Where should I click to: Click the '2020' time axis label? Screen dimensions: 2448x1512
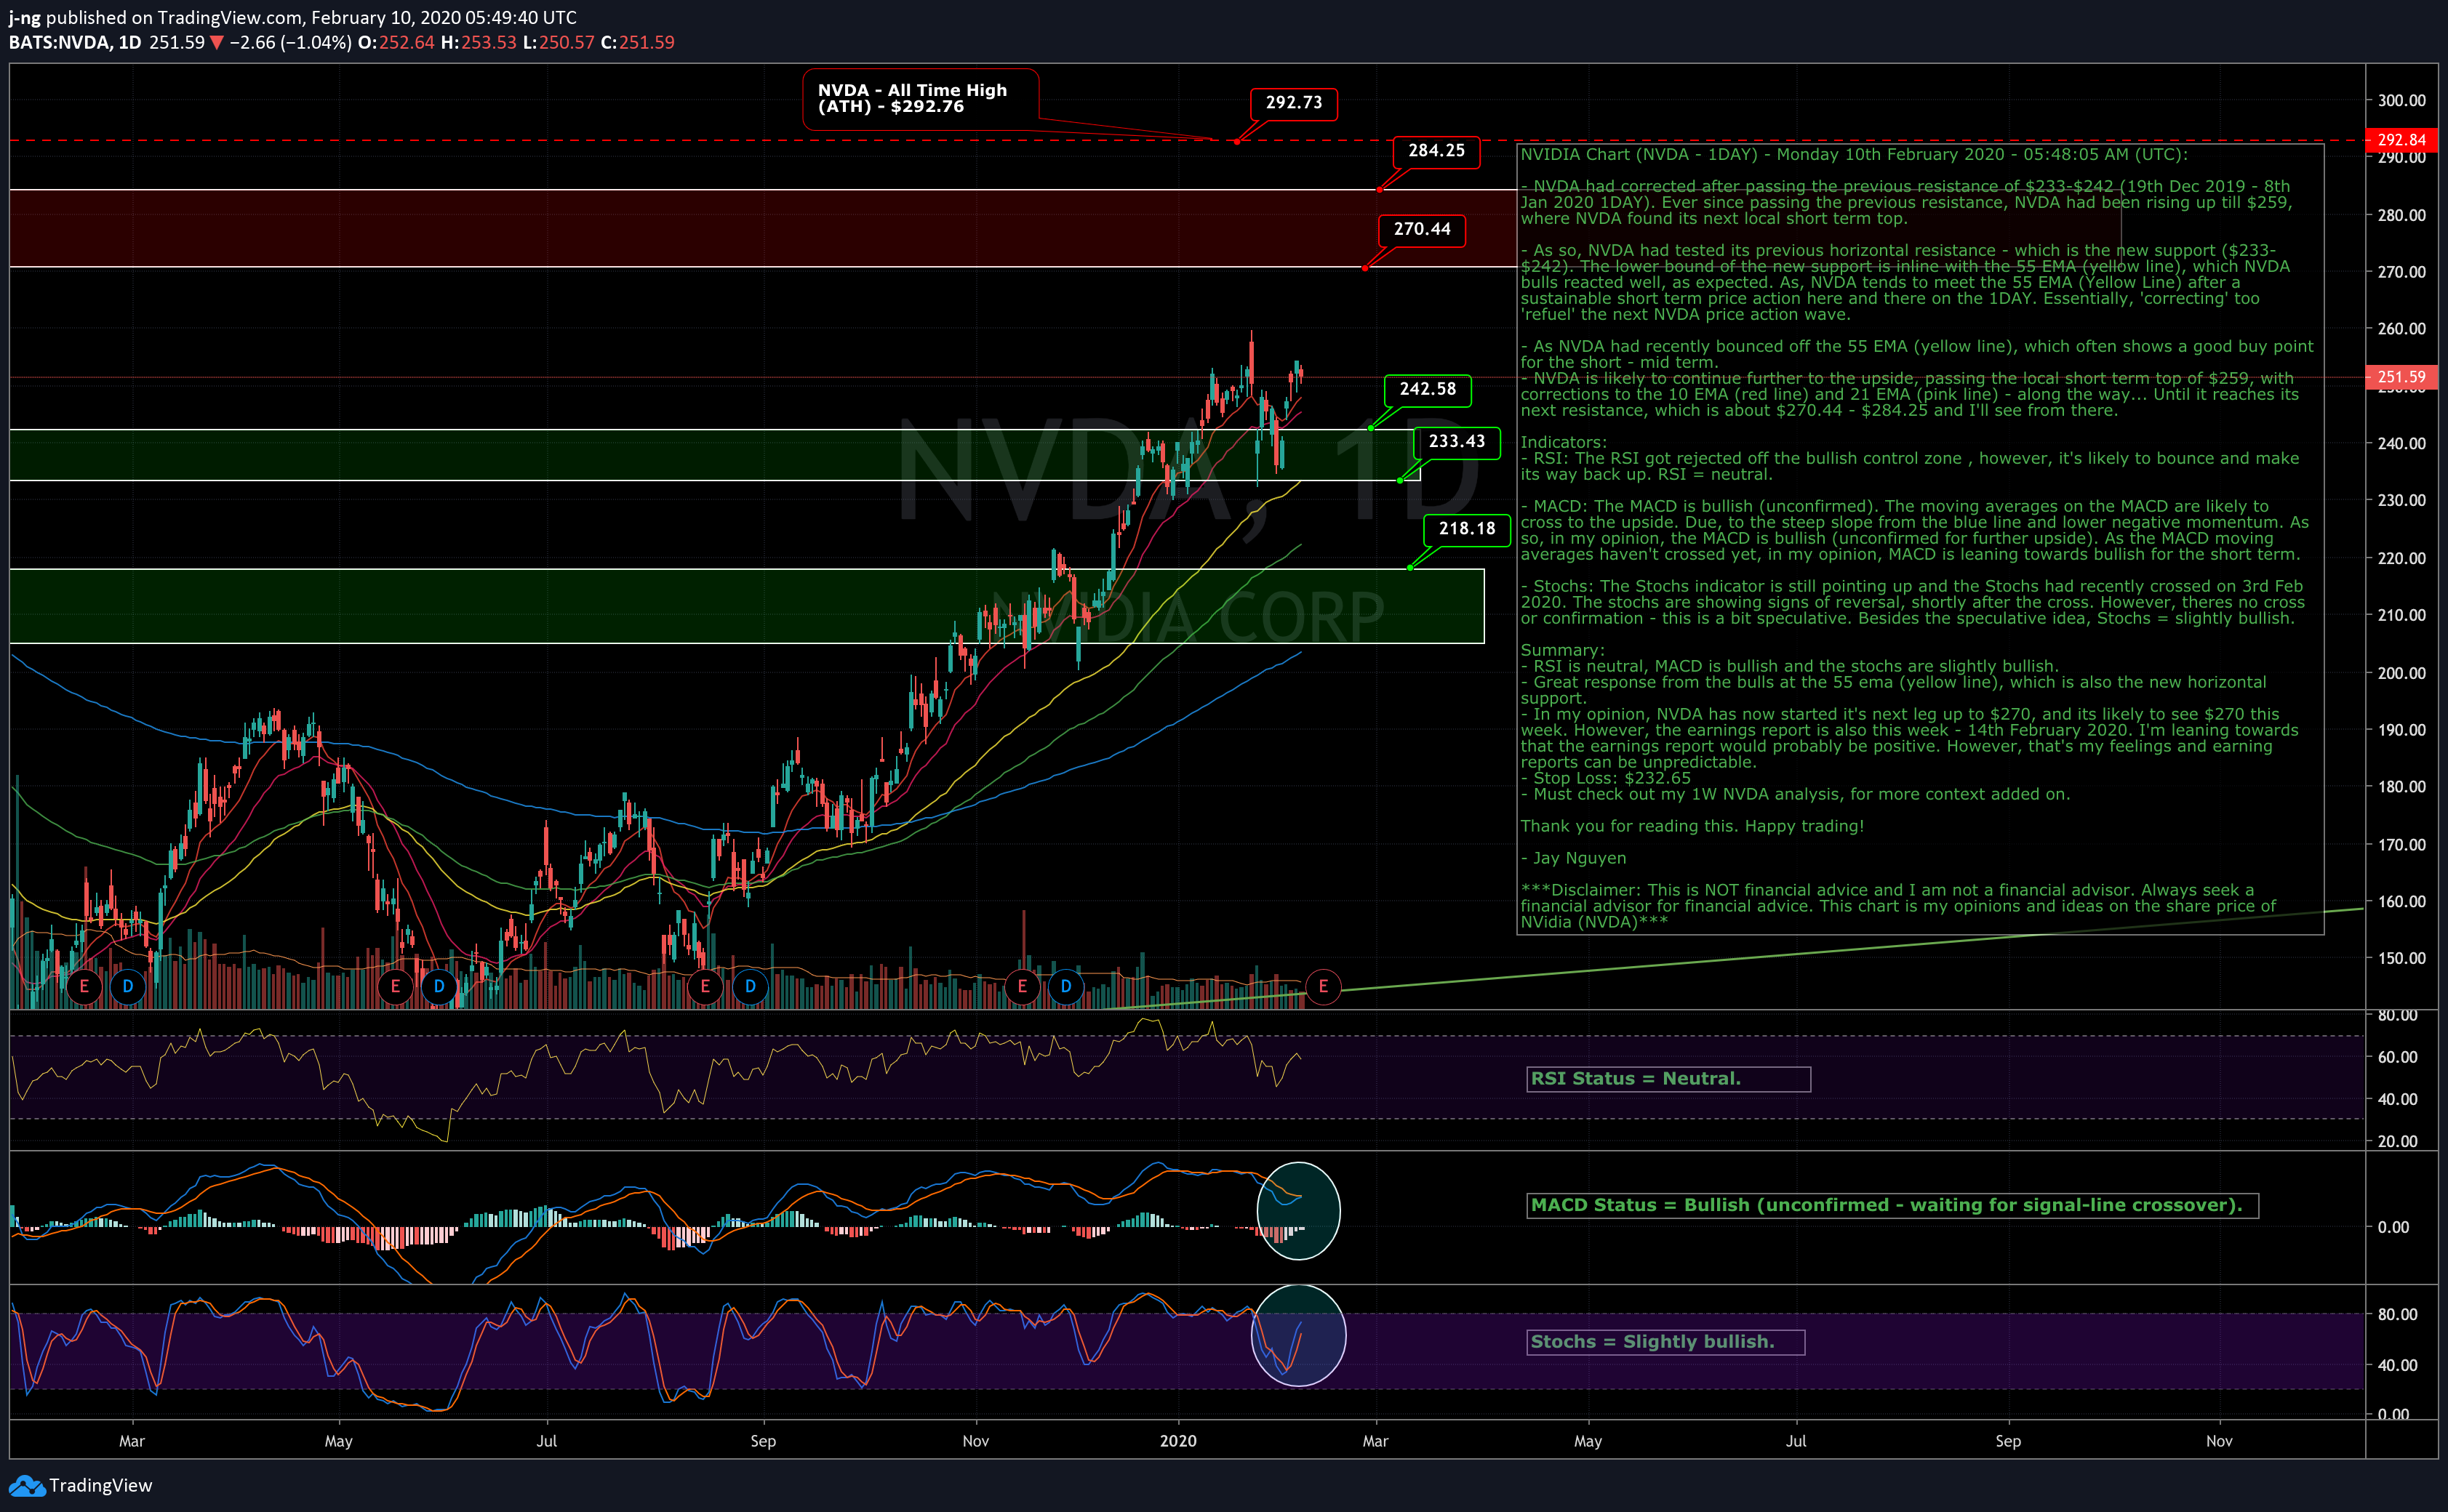pyautogui.click(x=1177, y=1441)
